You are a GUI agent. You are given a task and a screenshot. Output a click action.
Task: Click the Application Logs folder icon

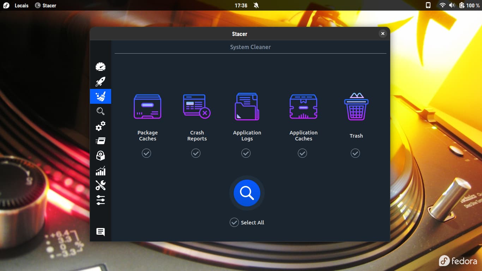click(x=247, y=106)
